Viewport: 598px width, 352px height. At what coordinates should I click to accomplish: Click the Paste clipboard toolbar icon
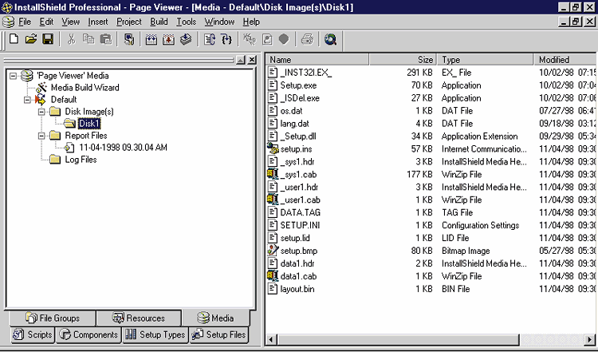tap(105, 39)
